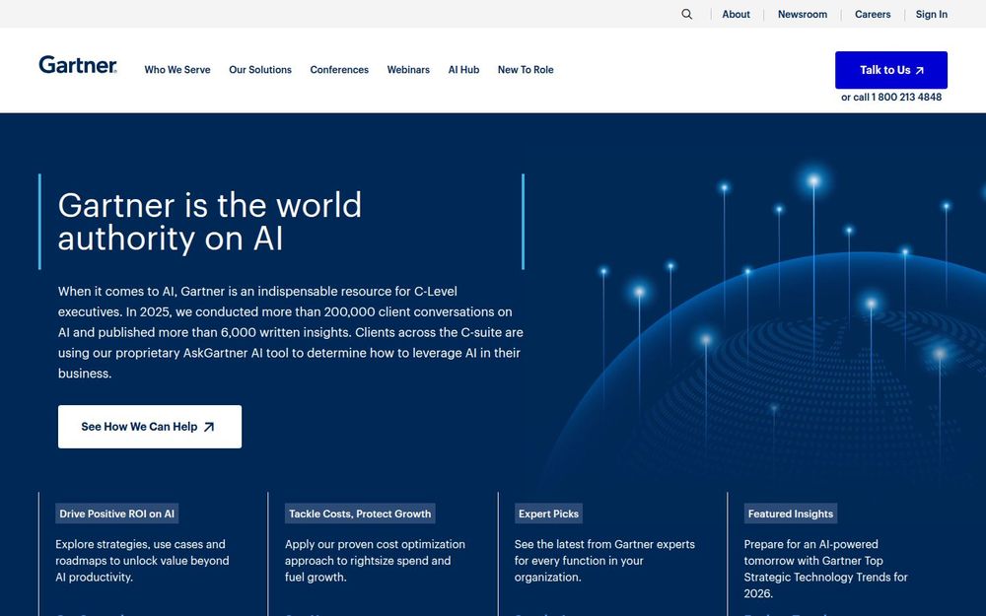The width and height of the screenshot is (986, 616).
Task: Select New To Role menu item
Action: point(526,70)
